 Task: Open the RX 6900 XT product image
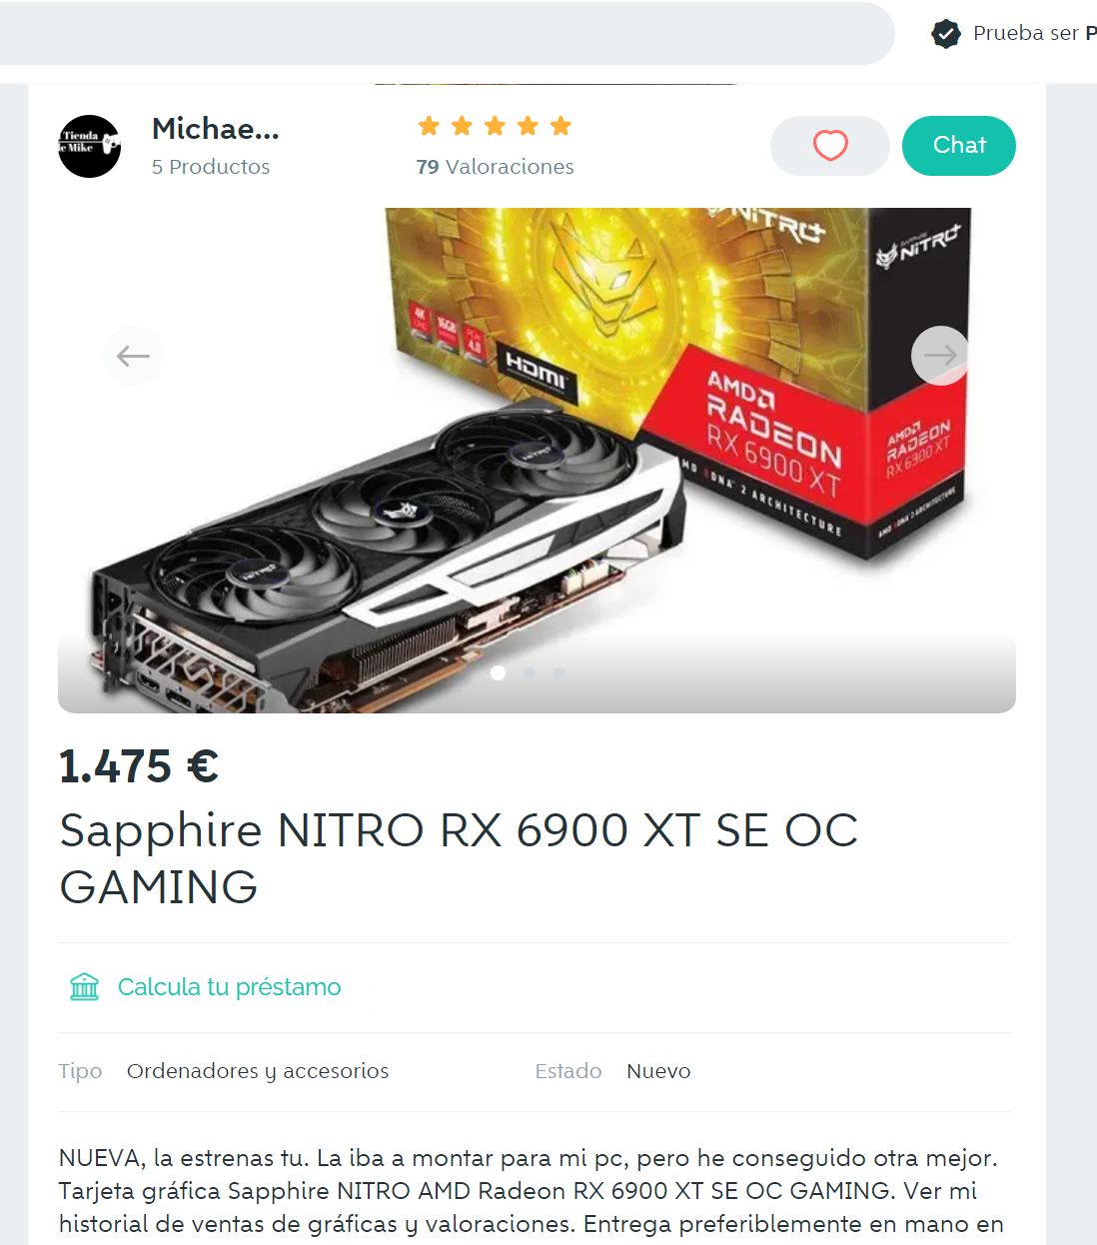[x=537, y=460]
